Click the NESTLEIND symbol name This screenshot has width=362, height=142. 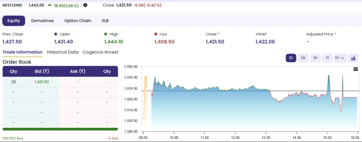(12, 5)
